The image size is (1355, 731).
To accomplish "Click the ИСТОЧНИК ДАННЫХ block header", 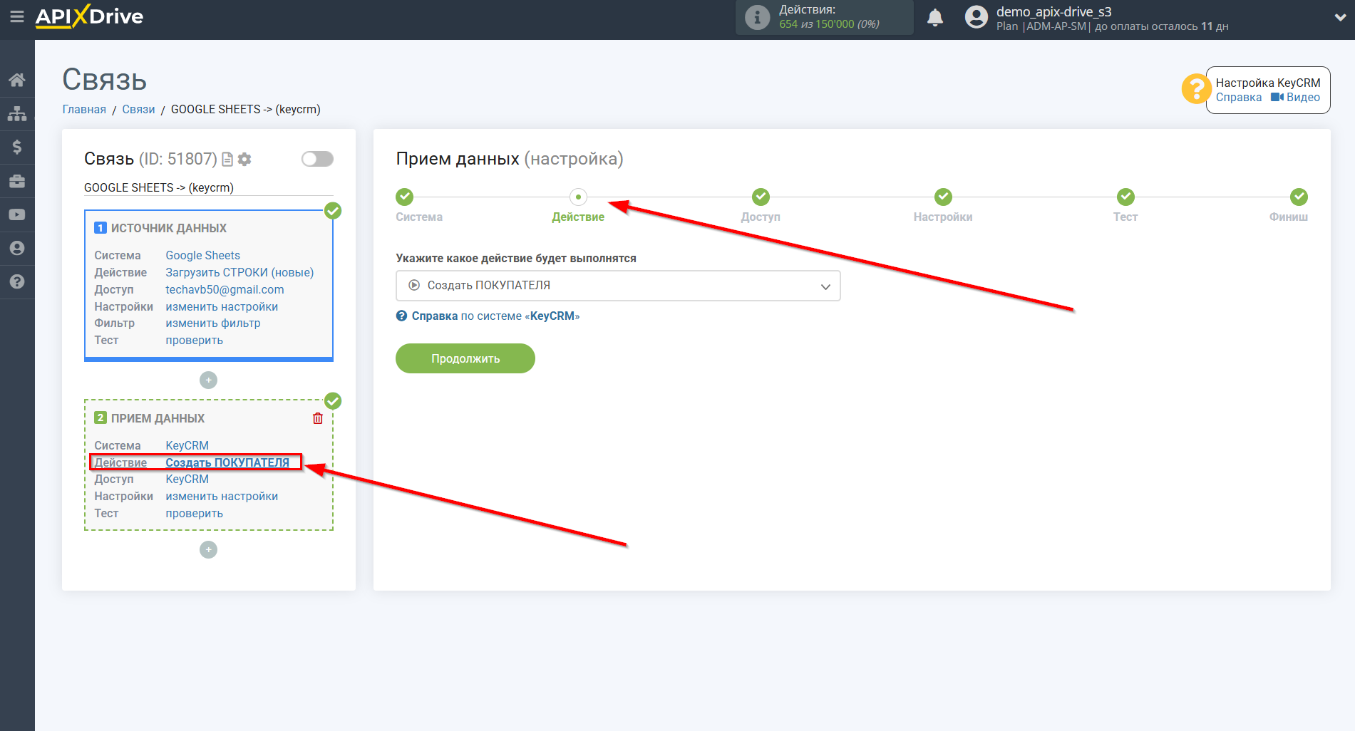I will (x=168, y=228).
